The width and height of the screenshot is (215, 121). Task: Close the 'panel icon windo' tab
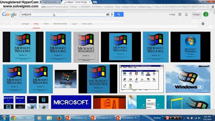(x=59, y=2)
